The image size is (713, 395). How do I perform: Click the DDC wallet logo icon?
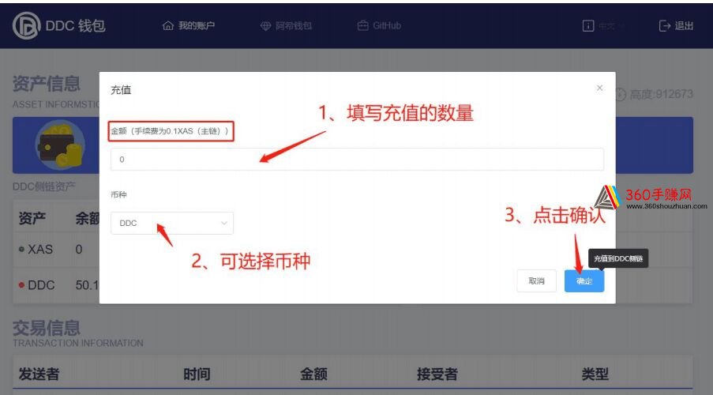coord(26,25)
